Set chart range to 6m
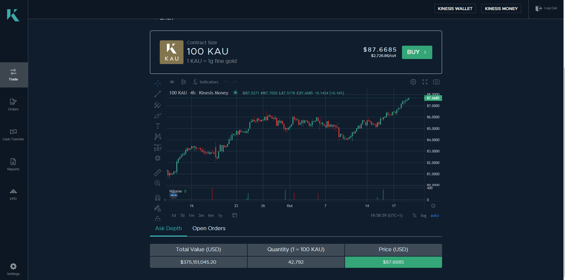 211,216
